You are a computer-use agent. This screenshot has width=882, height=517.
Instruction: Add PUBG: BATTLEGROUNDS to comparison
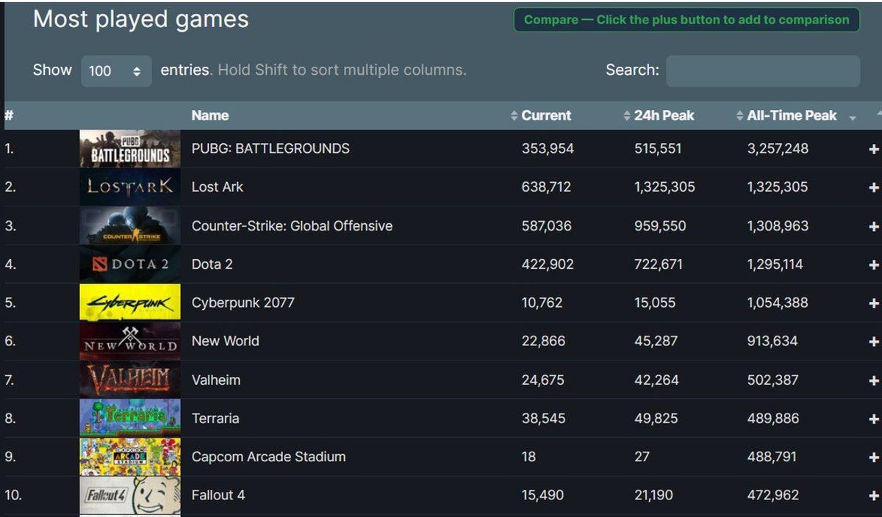coord(875,148)
